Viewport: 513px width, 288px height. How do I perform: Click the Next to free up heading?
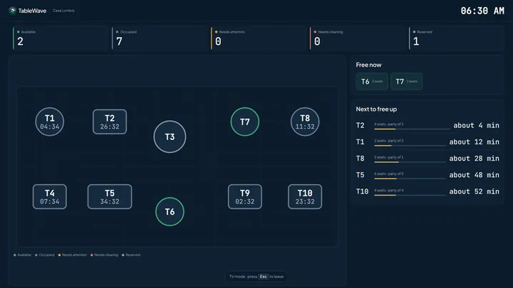(376, 110)
